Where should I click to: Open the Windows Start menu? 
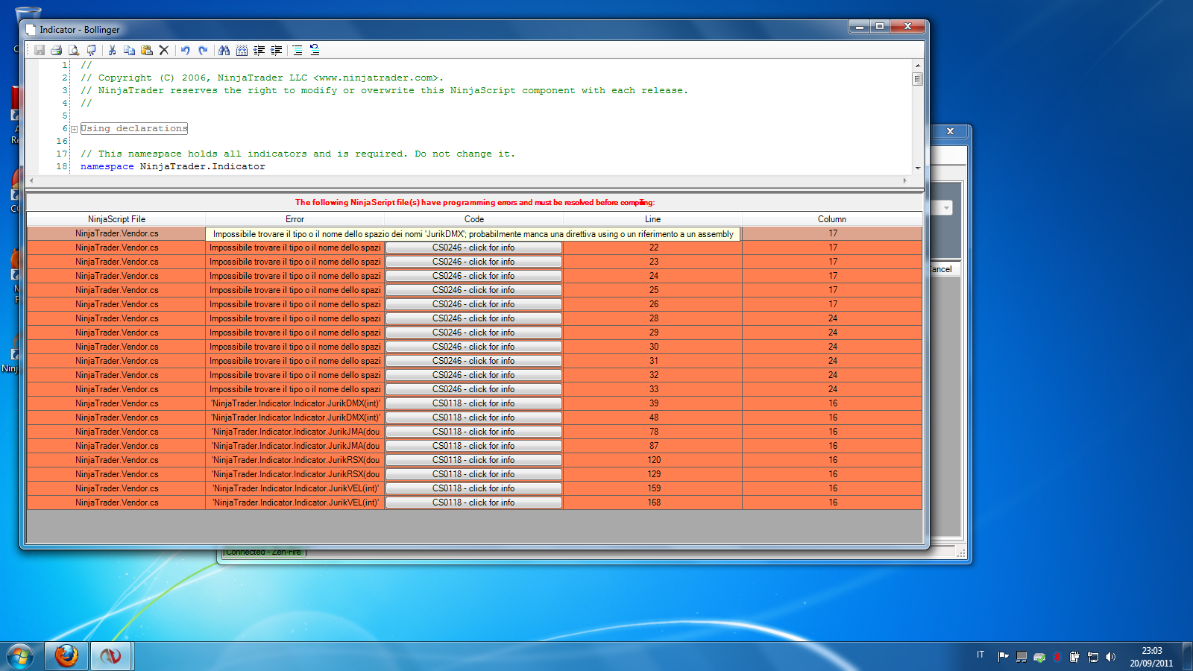point(19,657)
